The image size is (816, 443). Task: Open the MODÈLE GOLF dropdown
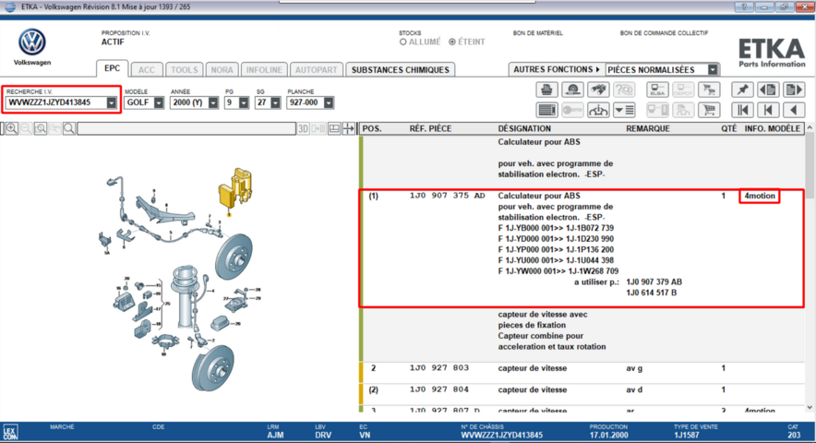click(x=159, y=102)
